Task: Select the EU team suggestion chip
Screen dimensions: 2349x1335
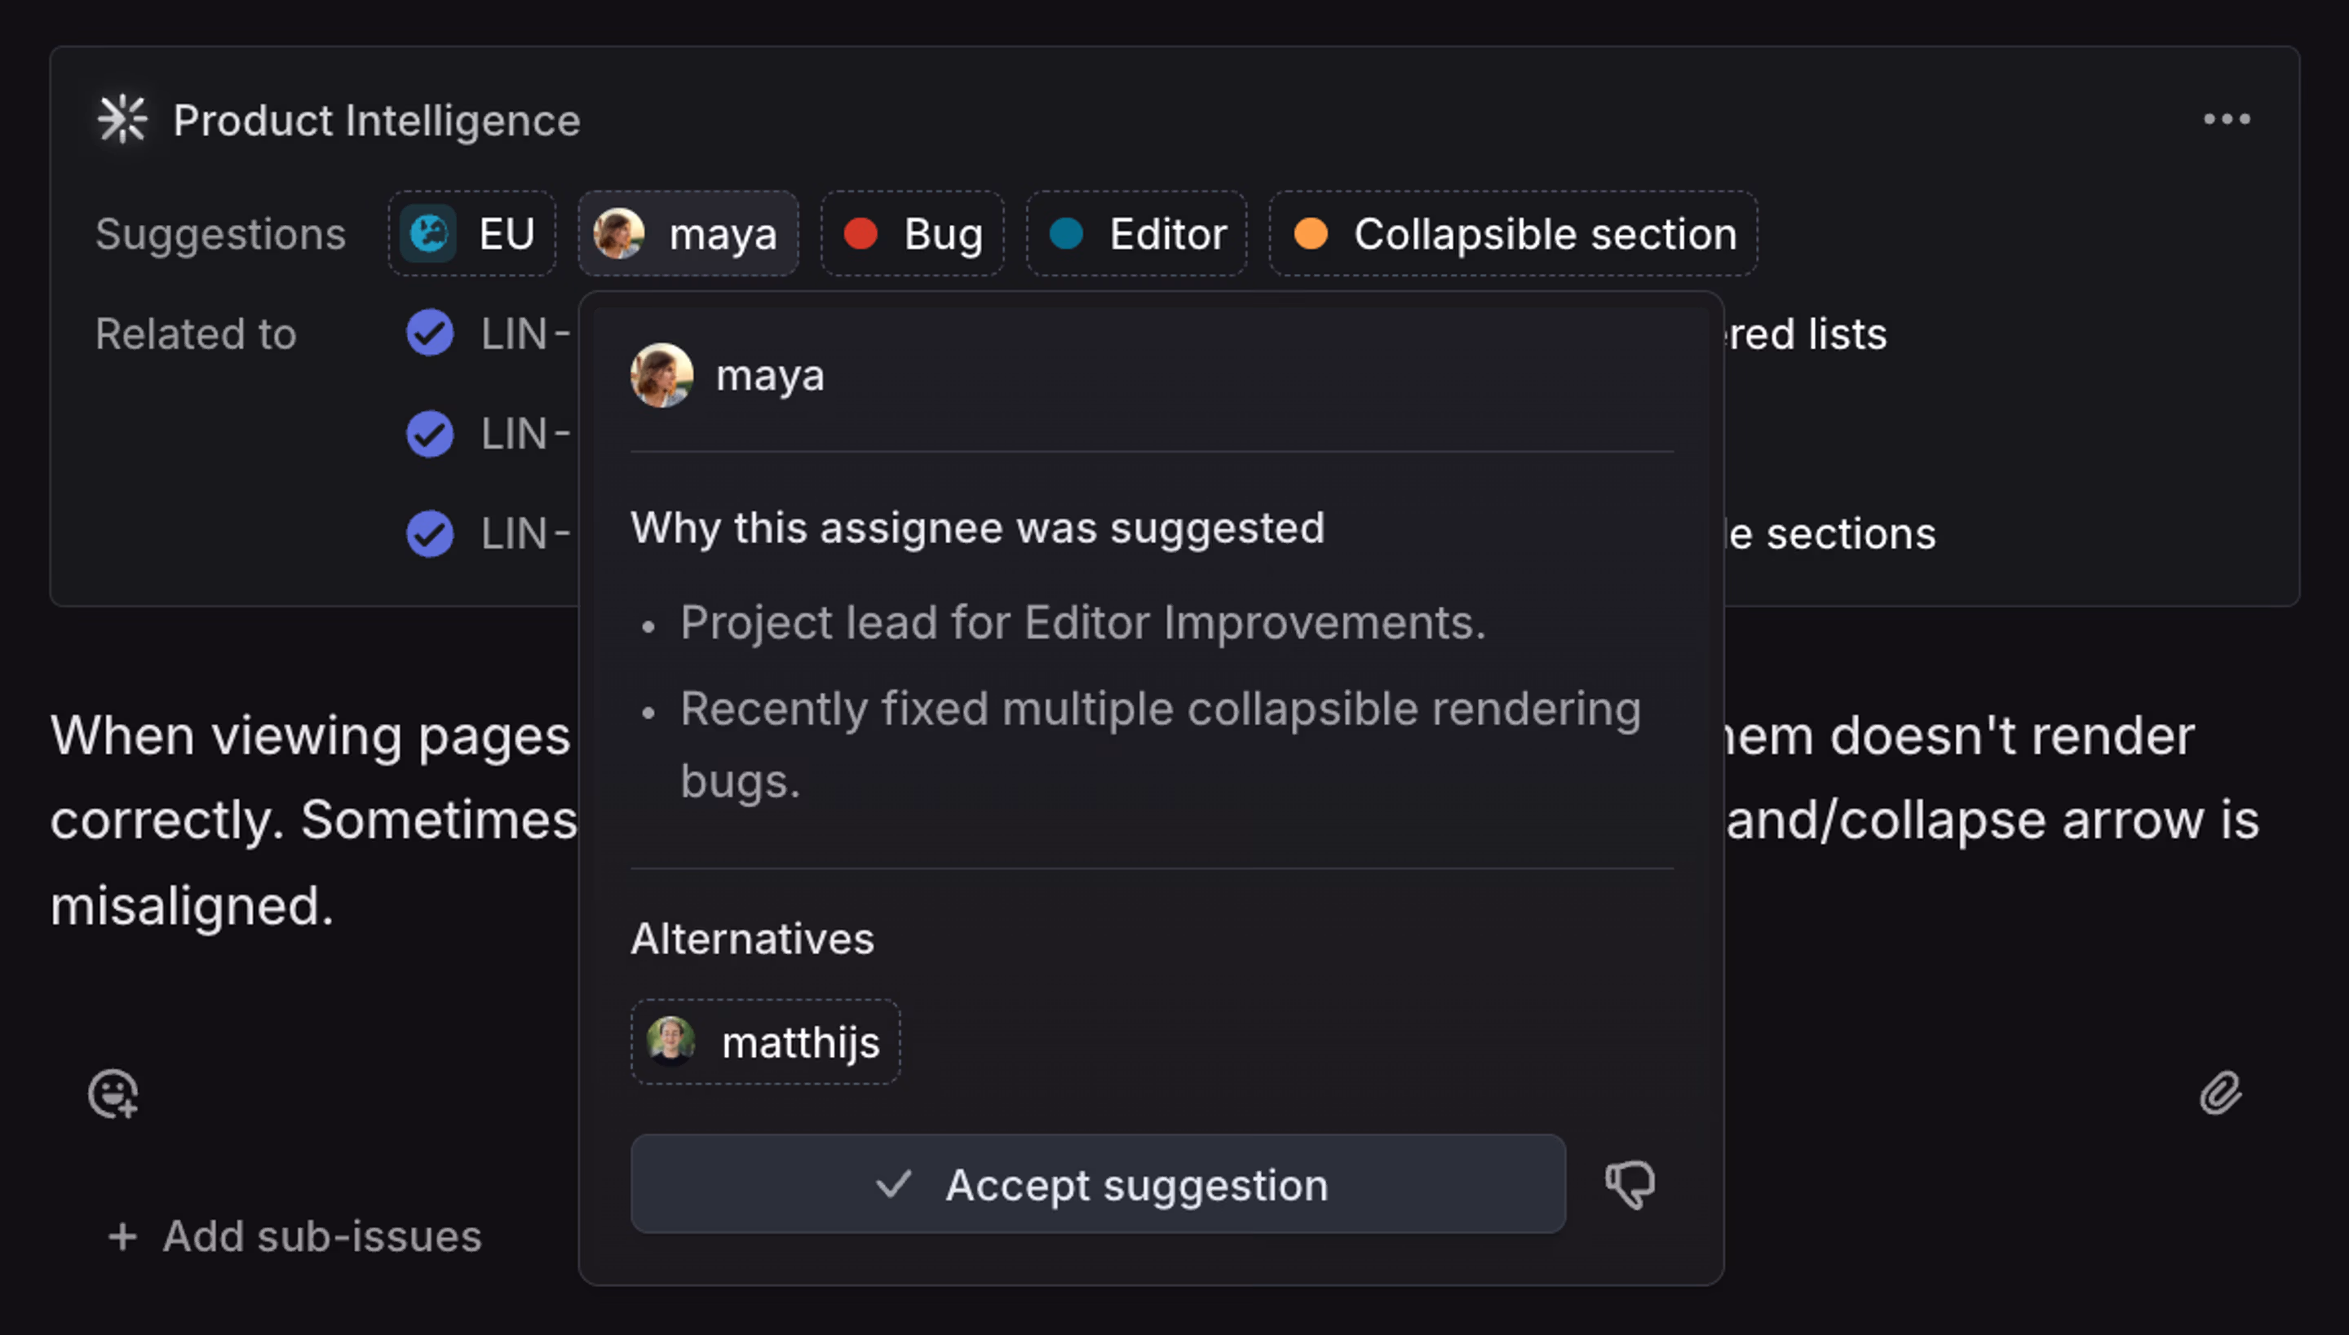Action: click(x=472, y=234)
